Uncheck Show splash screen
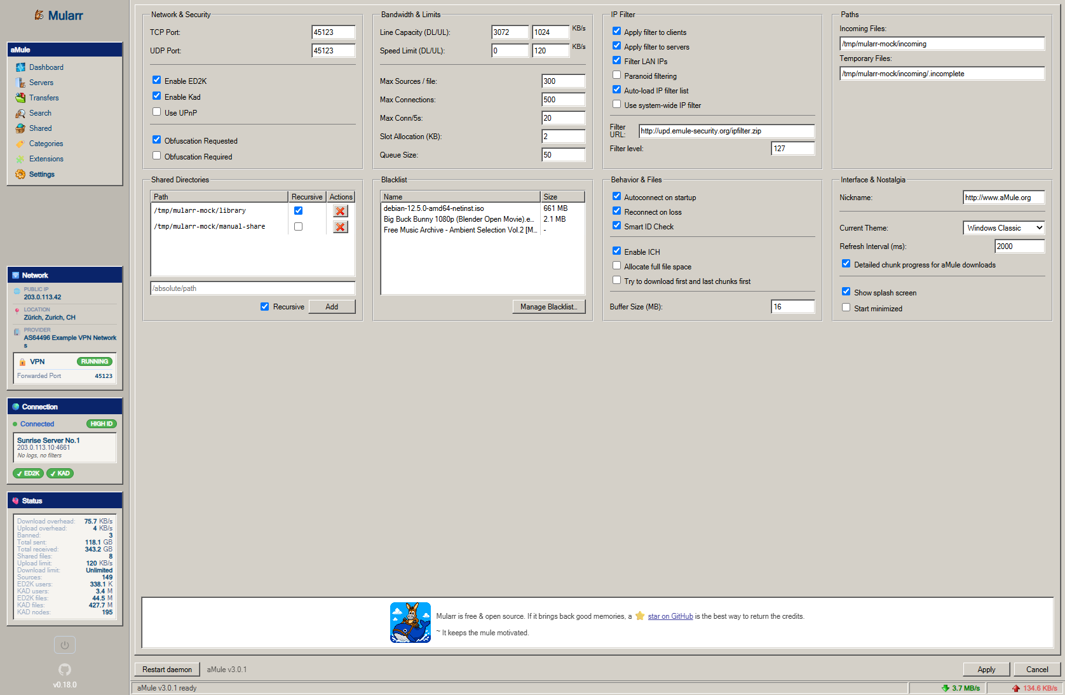Screen dimensions: 1065x695 click(x=846, y=292)
